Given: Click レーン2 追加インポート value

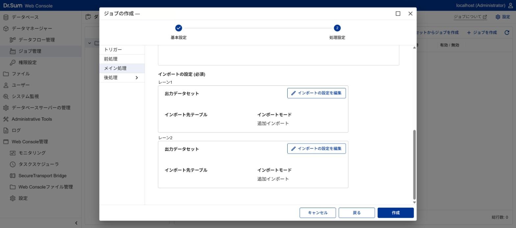Looking at the screenshot, I should click(273, 179).
